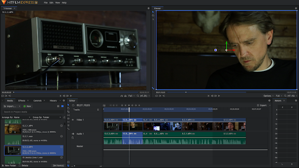
Task: Click Delete button in media panel
Action: pos(23,166)
